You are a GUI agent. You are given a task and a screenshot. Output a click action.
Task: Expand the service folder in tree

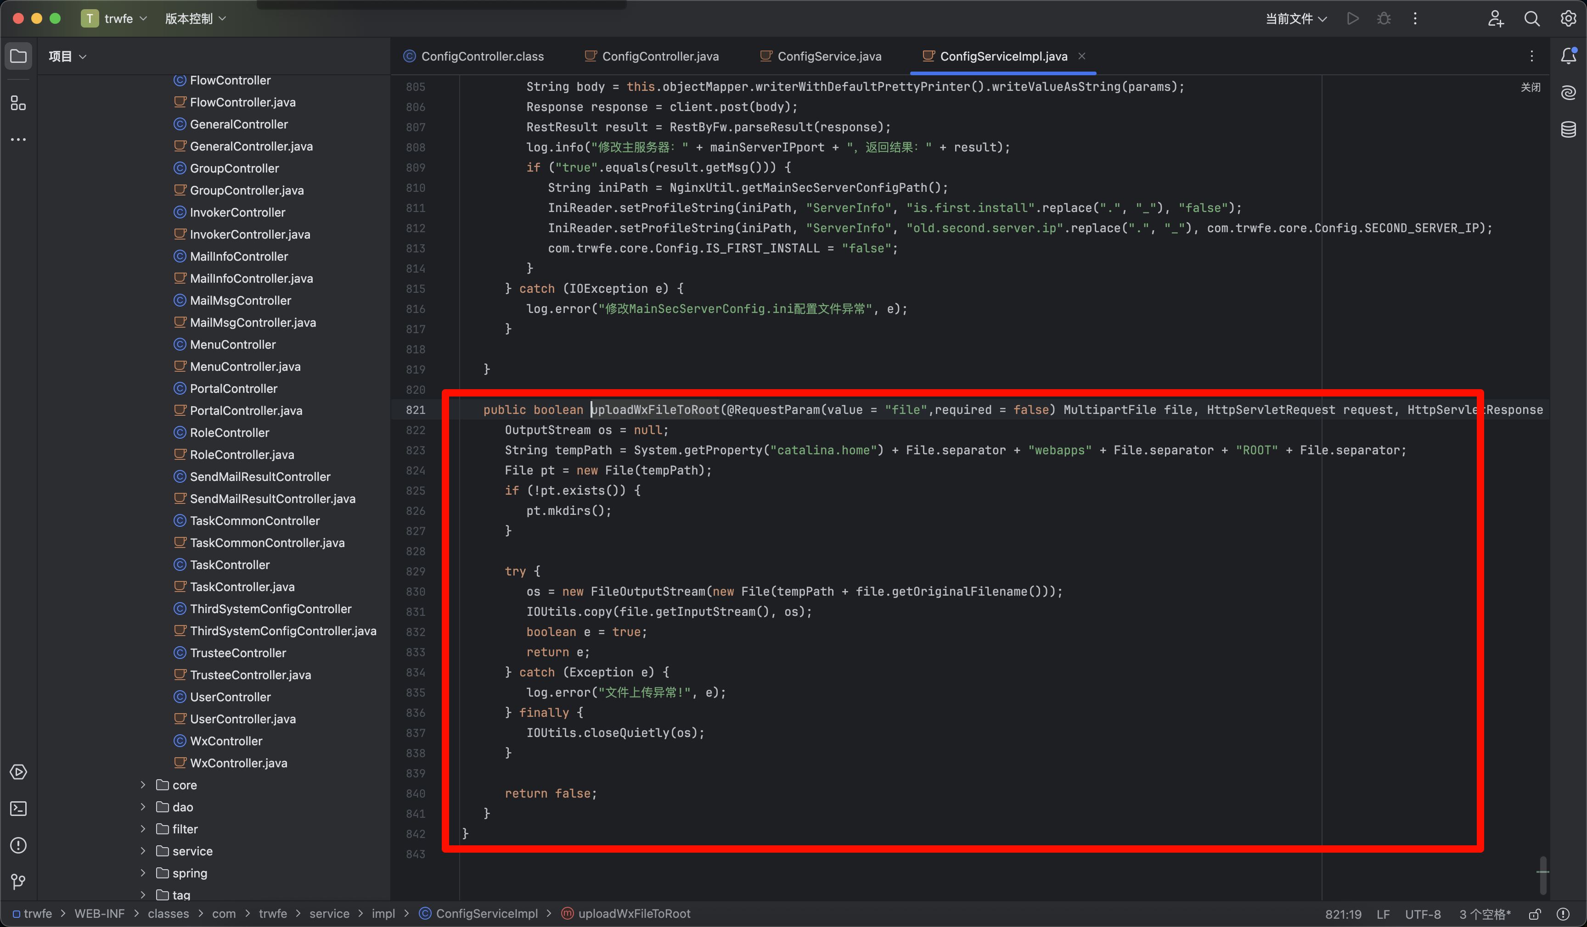pos(143,851)
